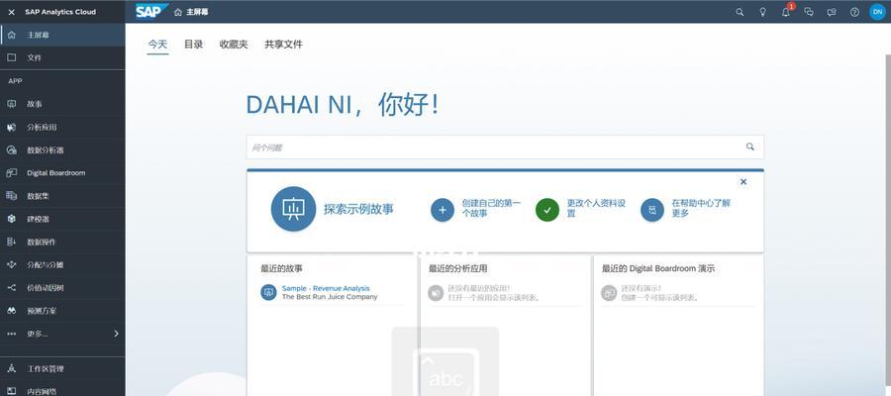Open the discussions chat bubbles icon
The height and width of the screenshot is (396, 891).
[809, 12]
